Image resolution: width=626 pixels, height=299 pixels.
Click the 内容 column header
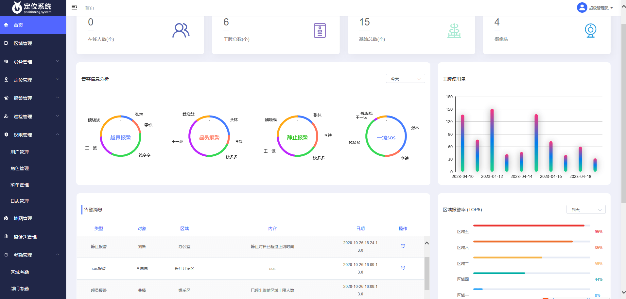tap(272, 228)
